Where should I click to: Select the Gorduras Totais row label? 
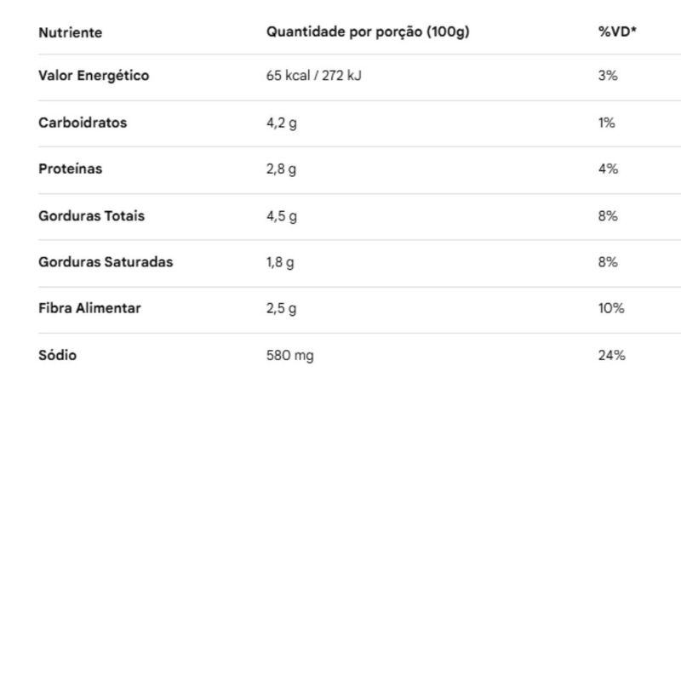[x=91, y=215]
